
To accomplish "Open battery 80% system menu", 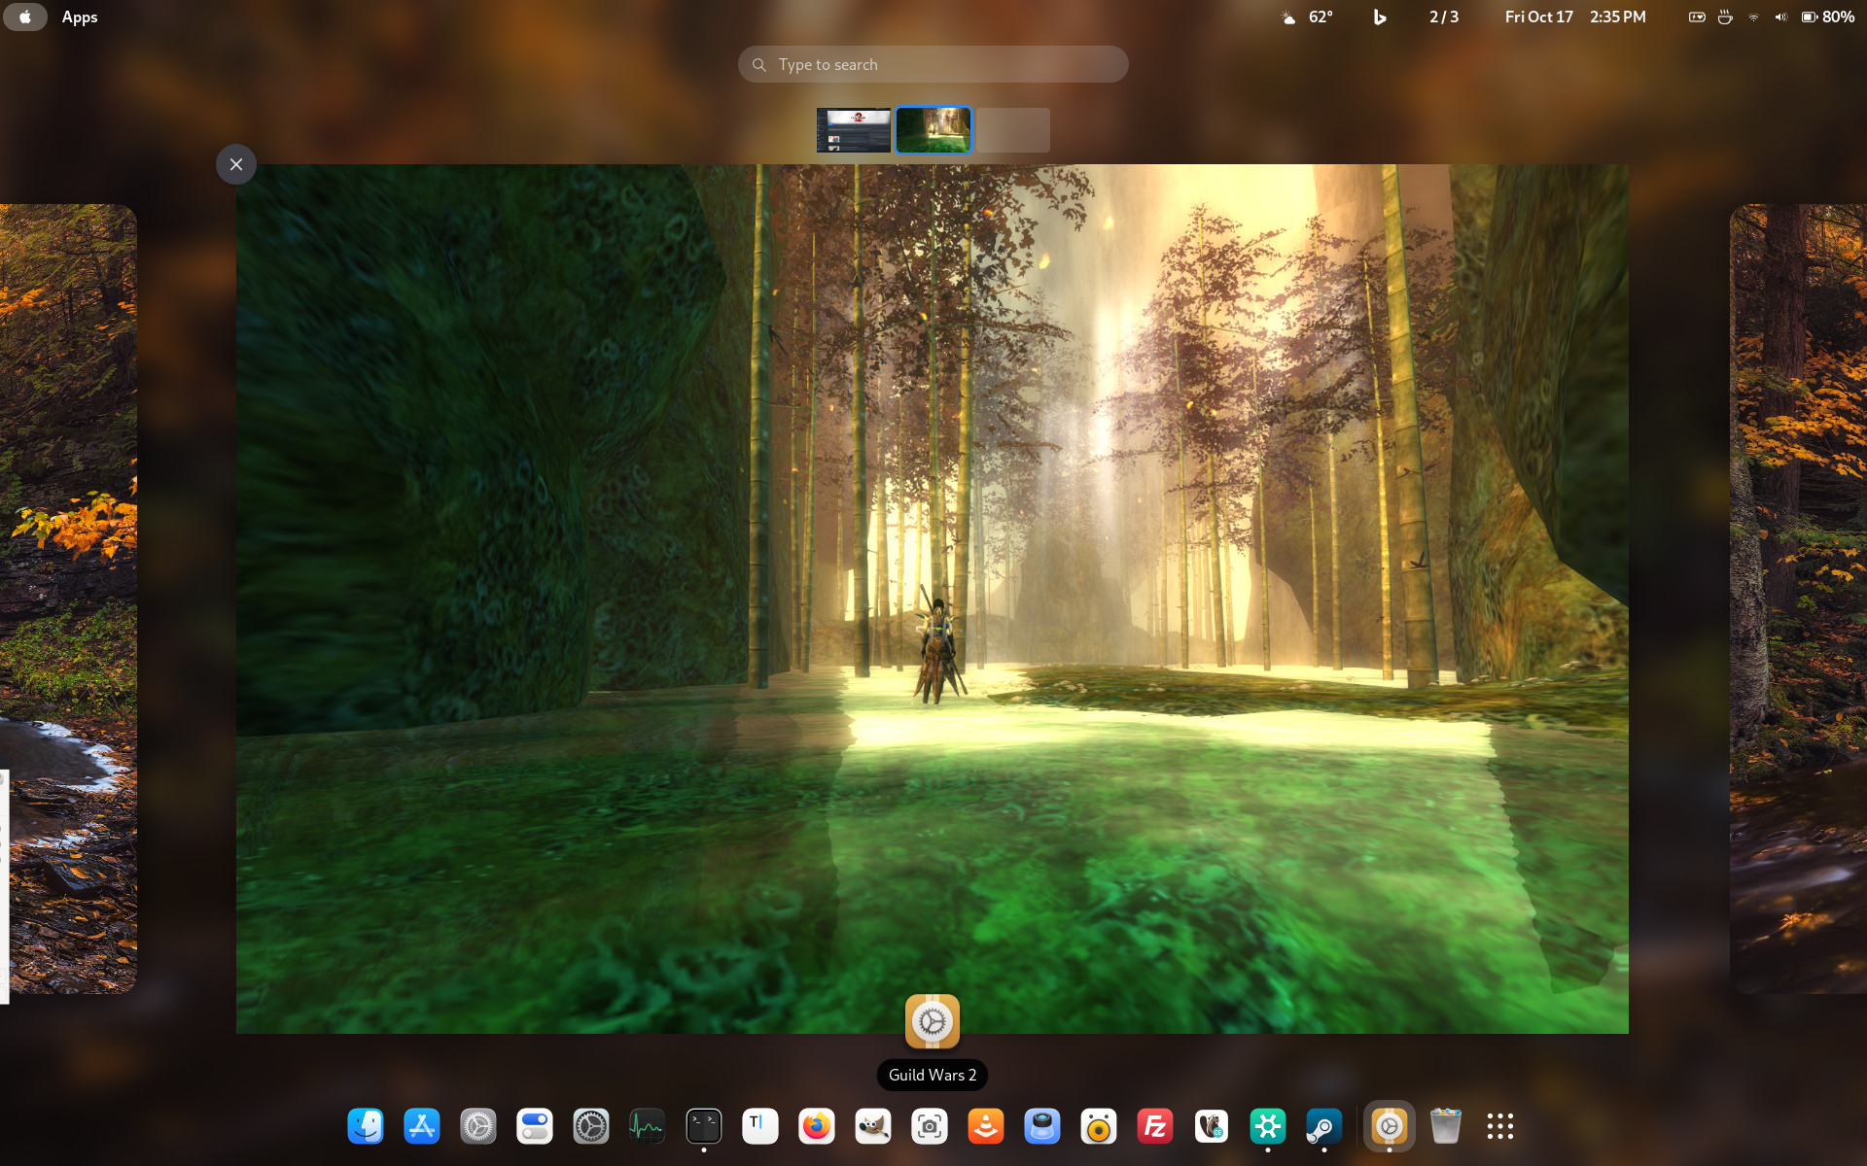I will pyautogui.click(x=1827, y=17).
